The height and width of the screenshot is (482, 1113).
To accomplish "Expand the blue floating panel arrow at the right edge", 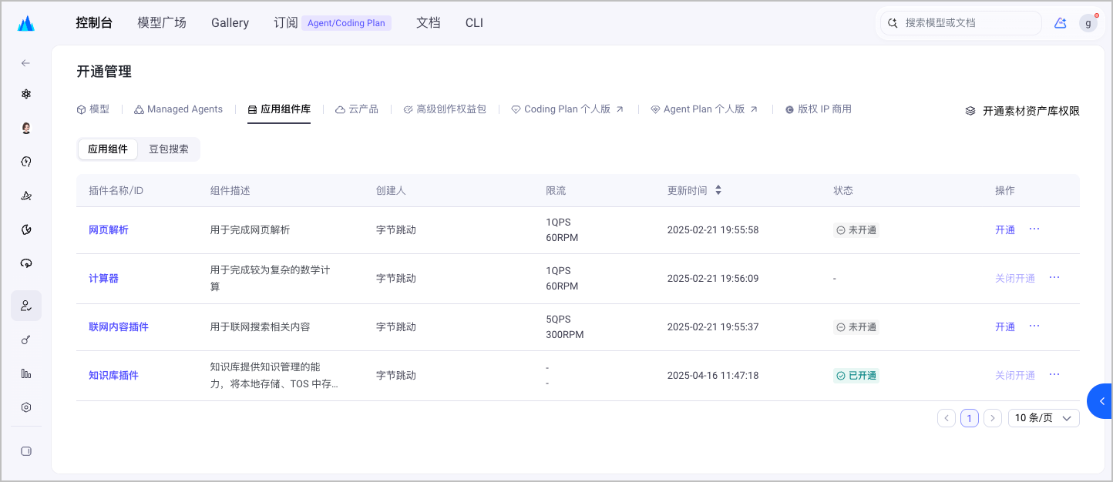I will click(1101, 401).
